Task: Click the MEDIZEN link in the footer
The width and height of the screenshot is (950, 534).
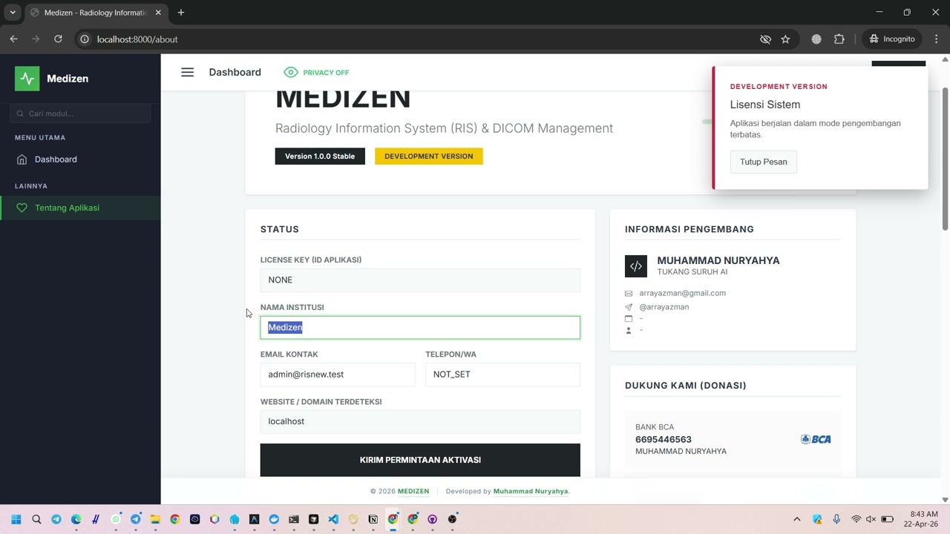Action: point(413,491)
